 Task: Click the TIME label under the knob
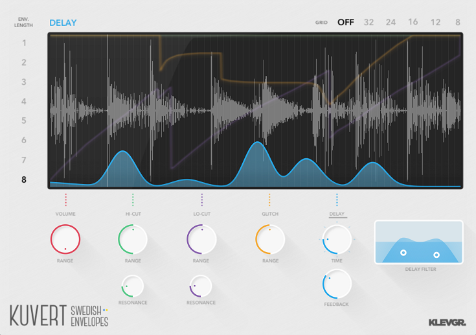click(x=337, y=260)
